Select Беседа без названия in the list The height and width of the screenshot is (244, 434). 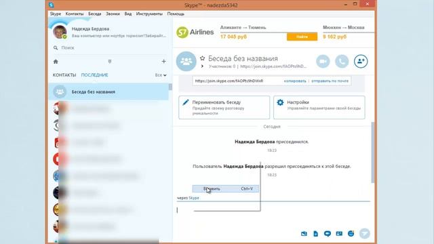pos(108,92)
